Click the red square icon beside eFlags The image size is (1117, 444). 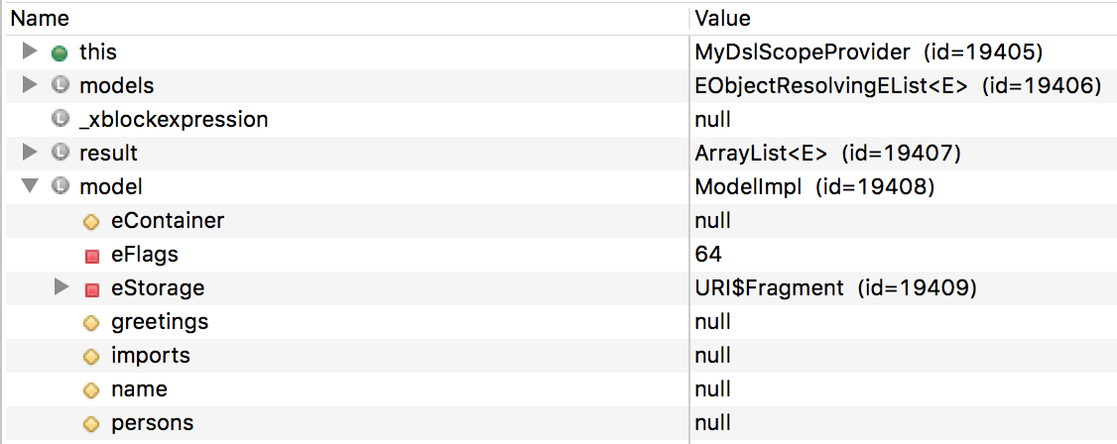pyautogui.click(x=90, y=256)
